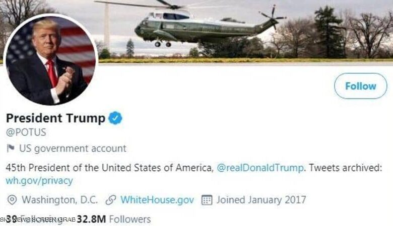Viewport: 393px width, 226px height.
Task: Click the 45th President bio text
Action: point(109,168)
